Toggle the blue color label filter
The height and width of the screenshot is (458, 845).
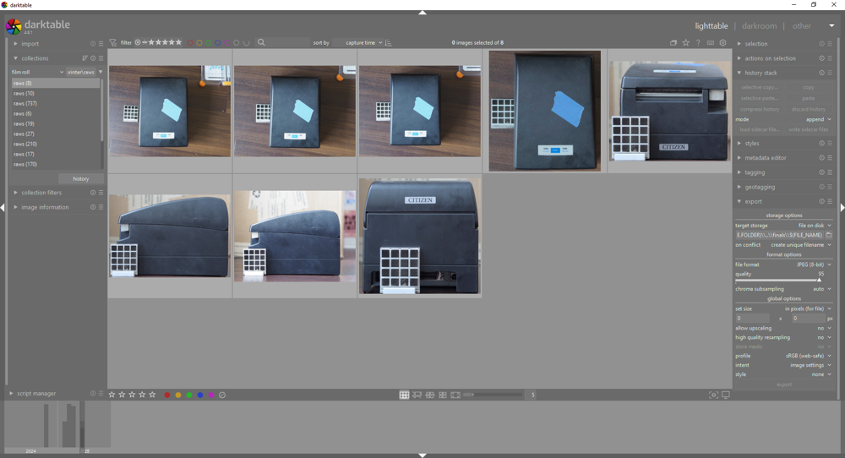point(217,43)
